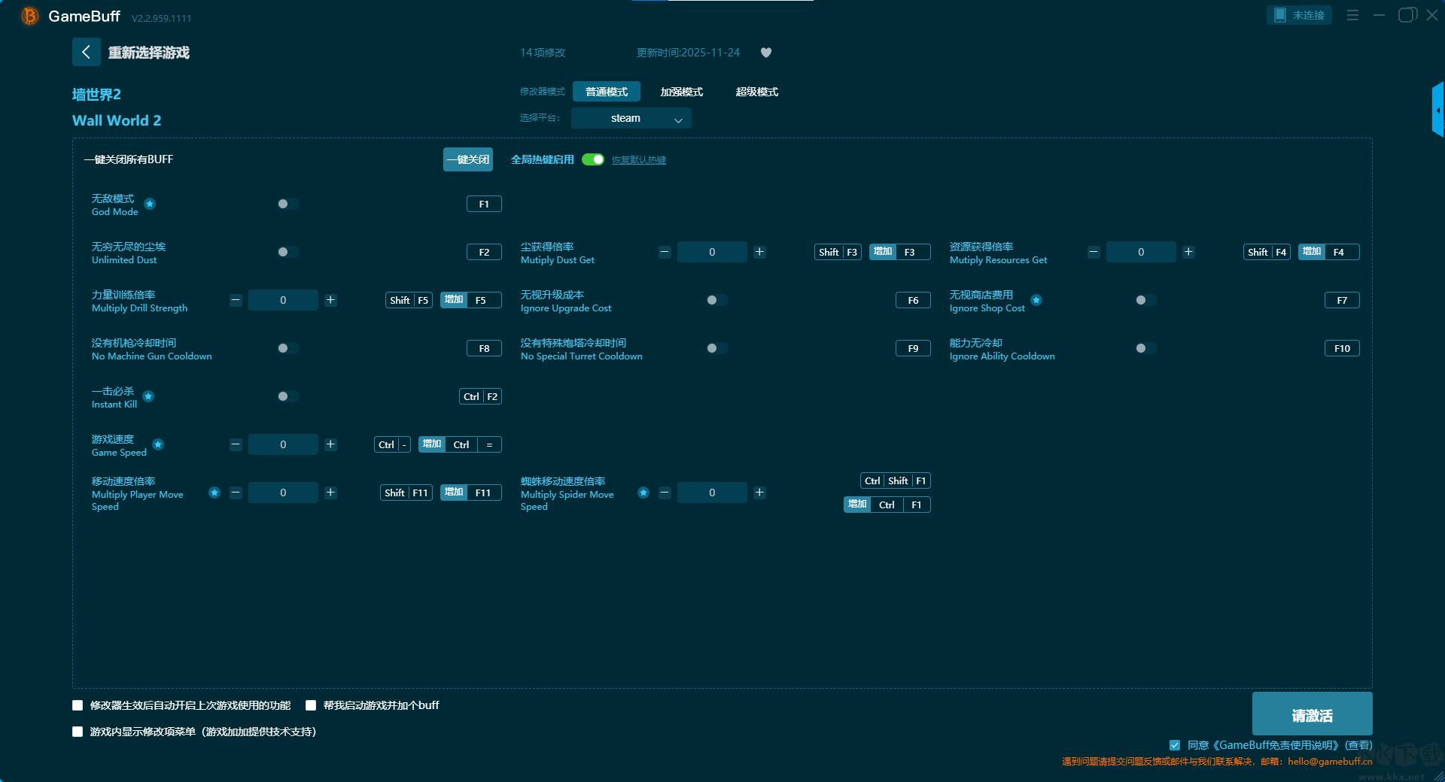Image resolution: width=1445 pixels, height=782 pixels.
Task: Click the F9 hotkey for Special Turret Cooldown
Action: click(913, 348)
